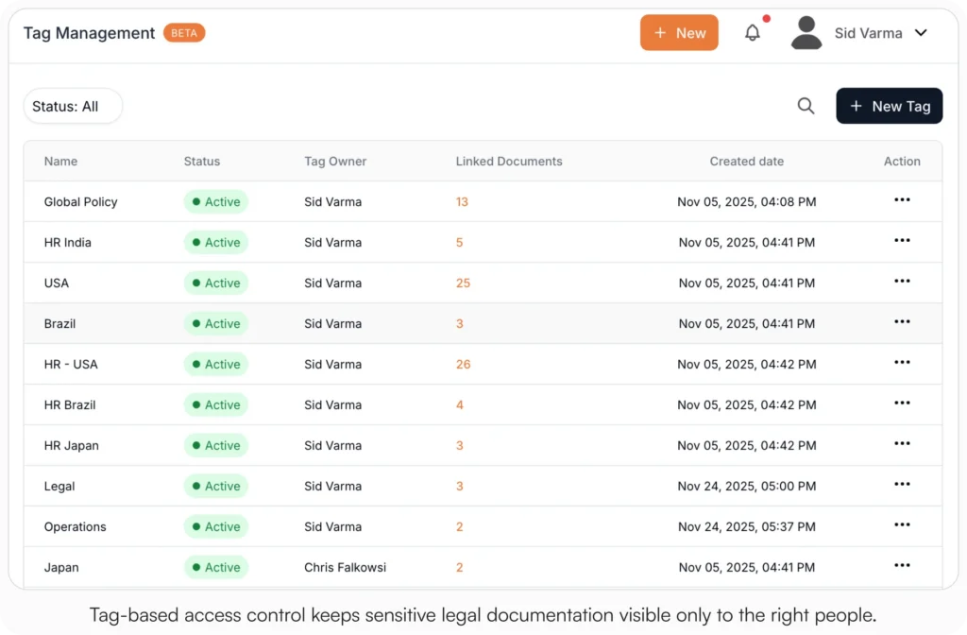Select the Legal tag name

click(x=59, y=487)
